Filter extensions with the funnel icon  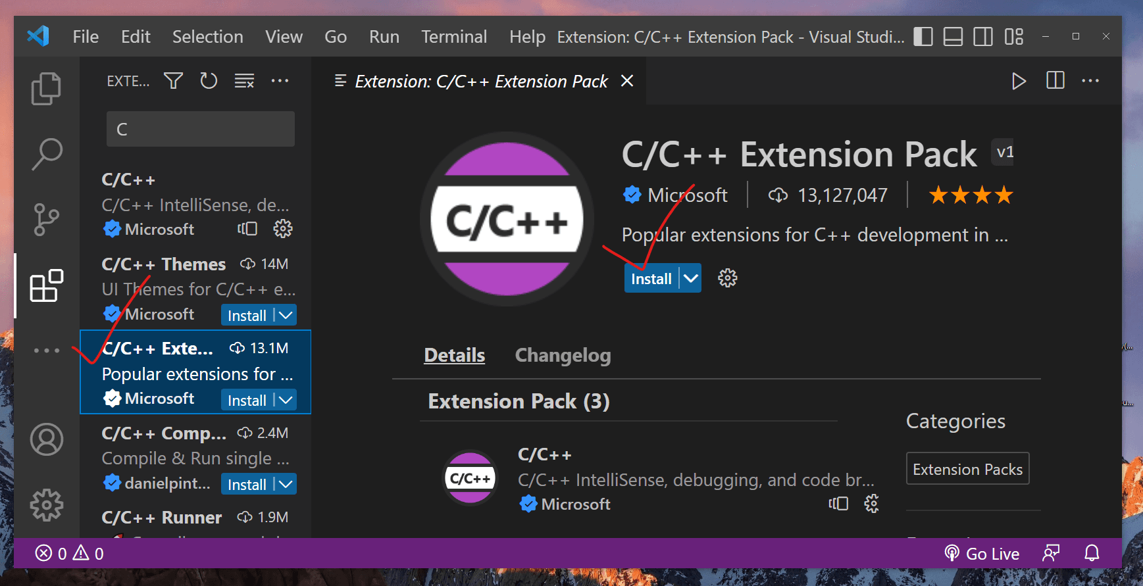(x=174, y=81)
